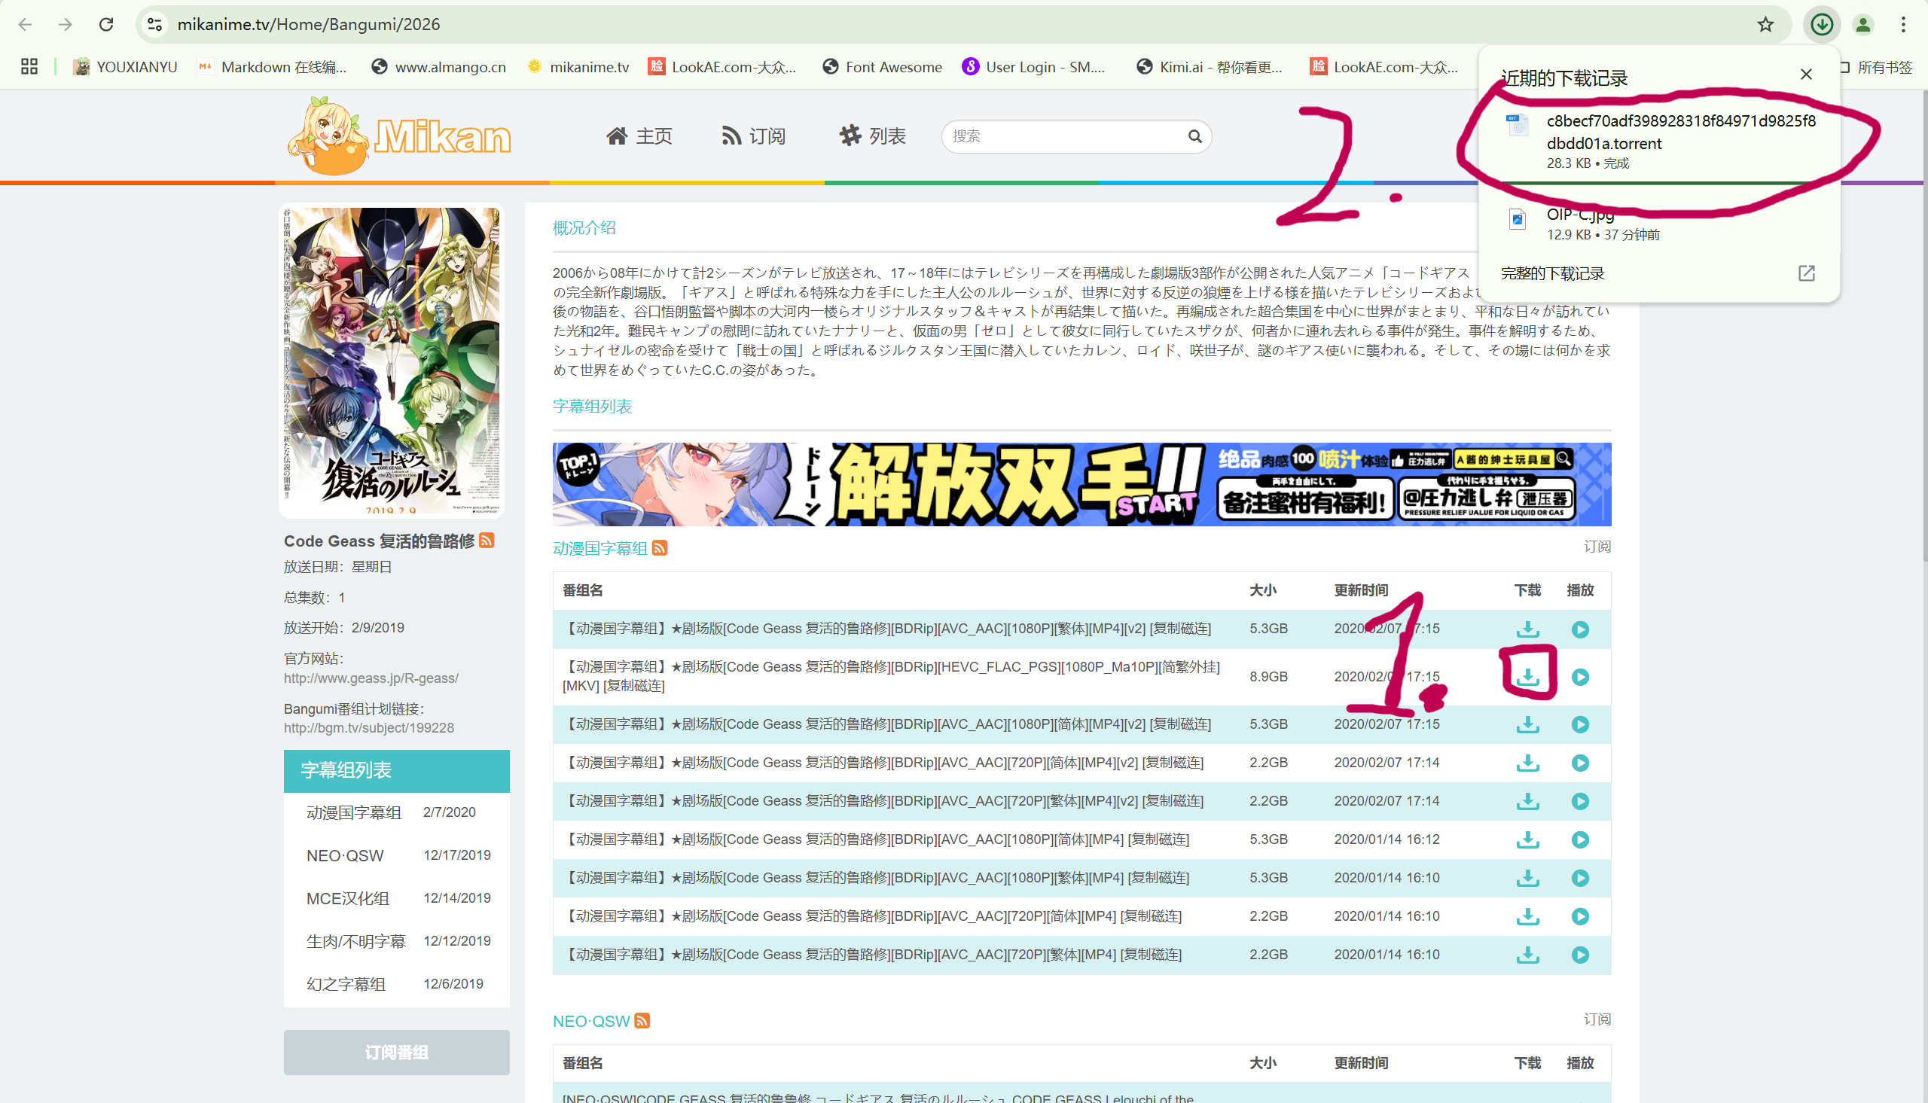Open YOUXIANYU bookmark
Screen dimensions: 1928x1103
tap(125, 67)
